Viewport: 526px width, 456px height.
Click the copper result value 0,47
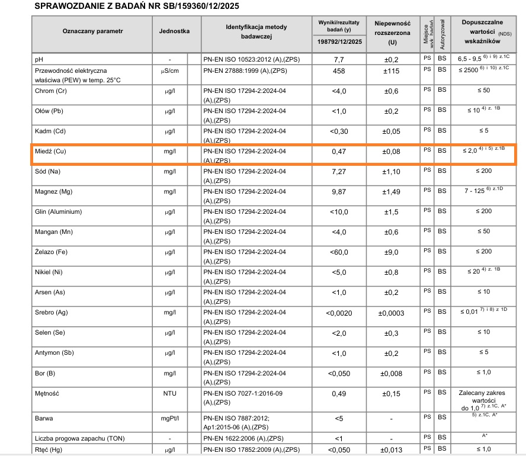(x=338, y=152)
